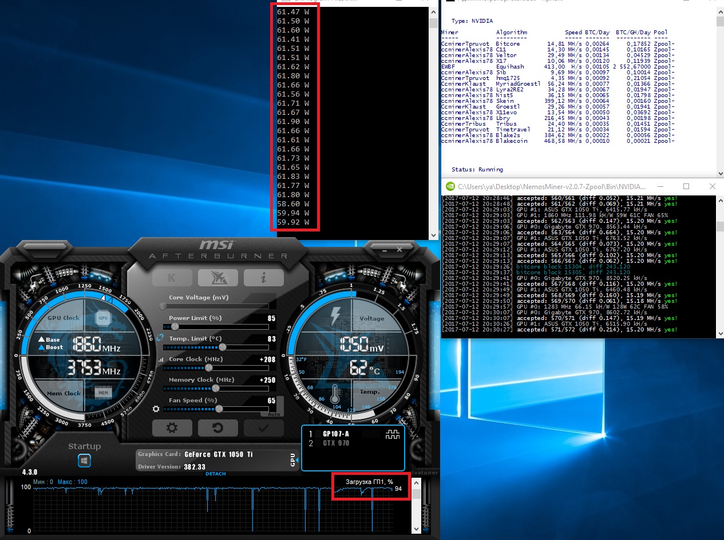Image resolution: width=724 pixels, height=540 pixels.
Task: Toggle the Windows startup apply icon
Action: (85, 461)
